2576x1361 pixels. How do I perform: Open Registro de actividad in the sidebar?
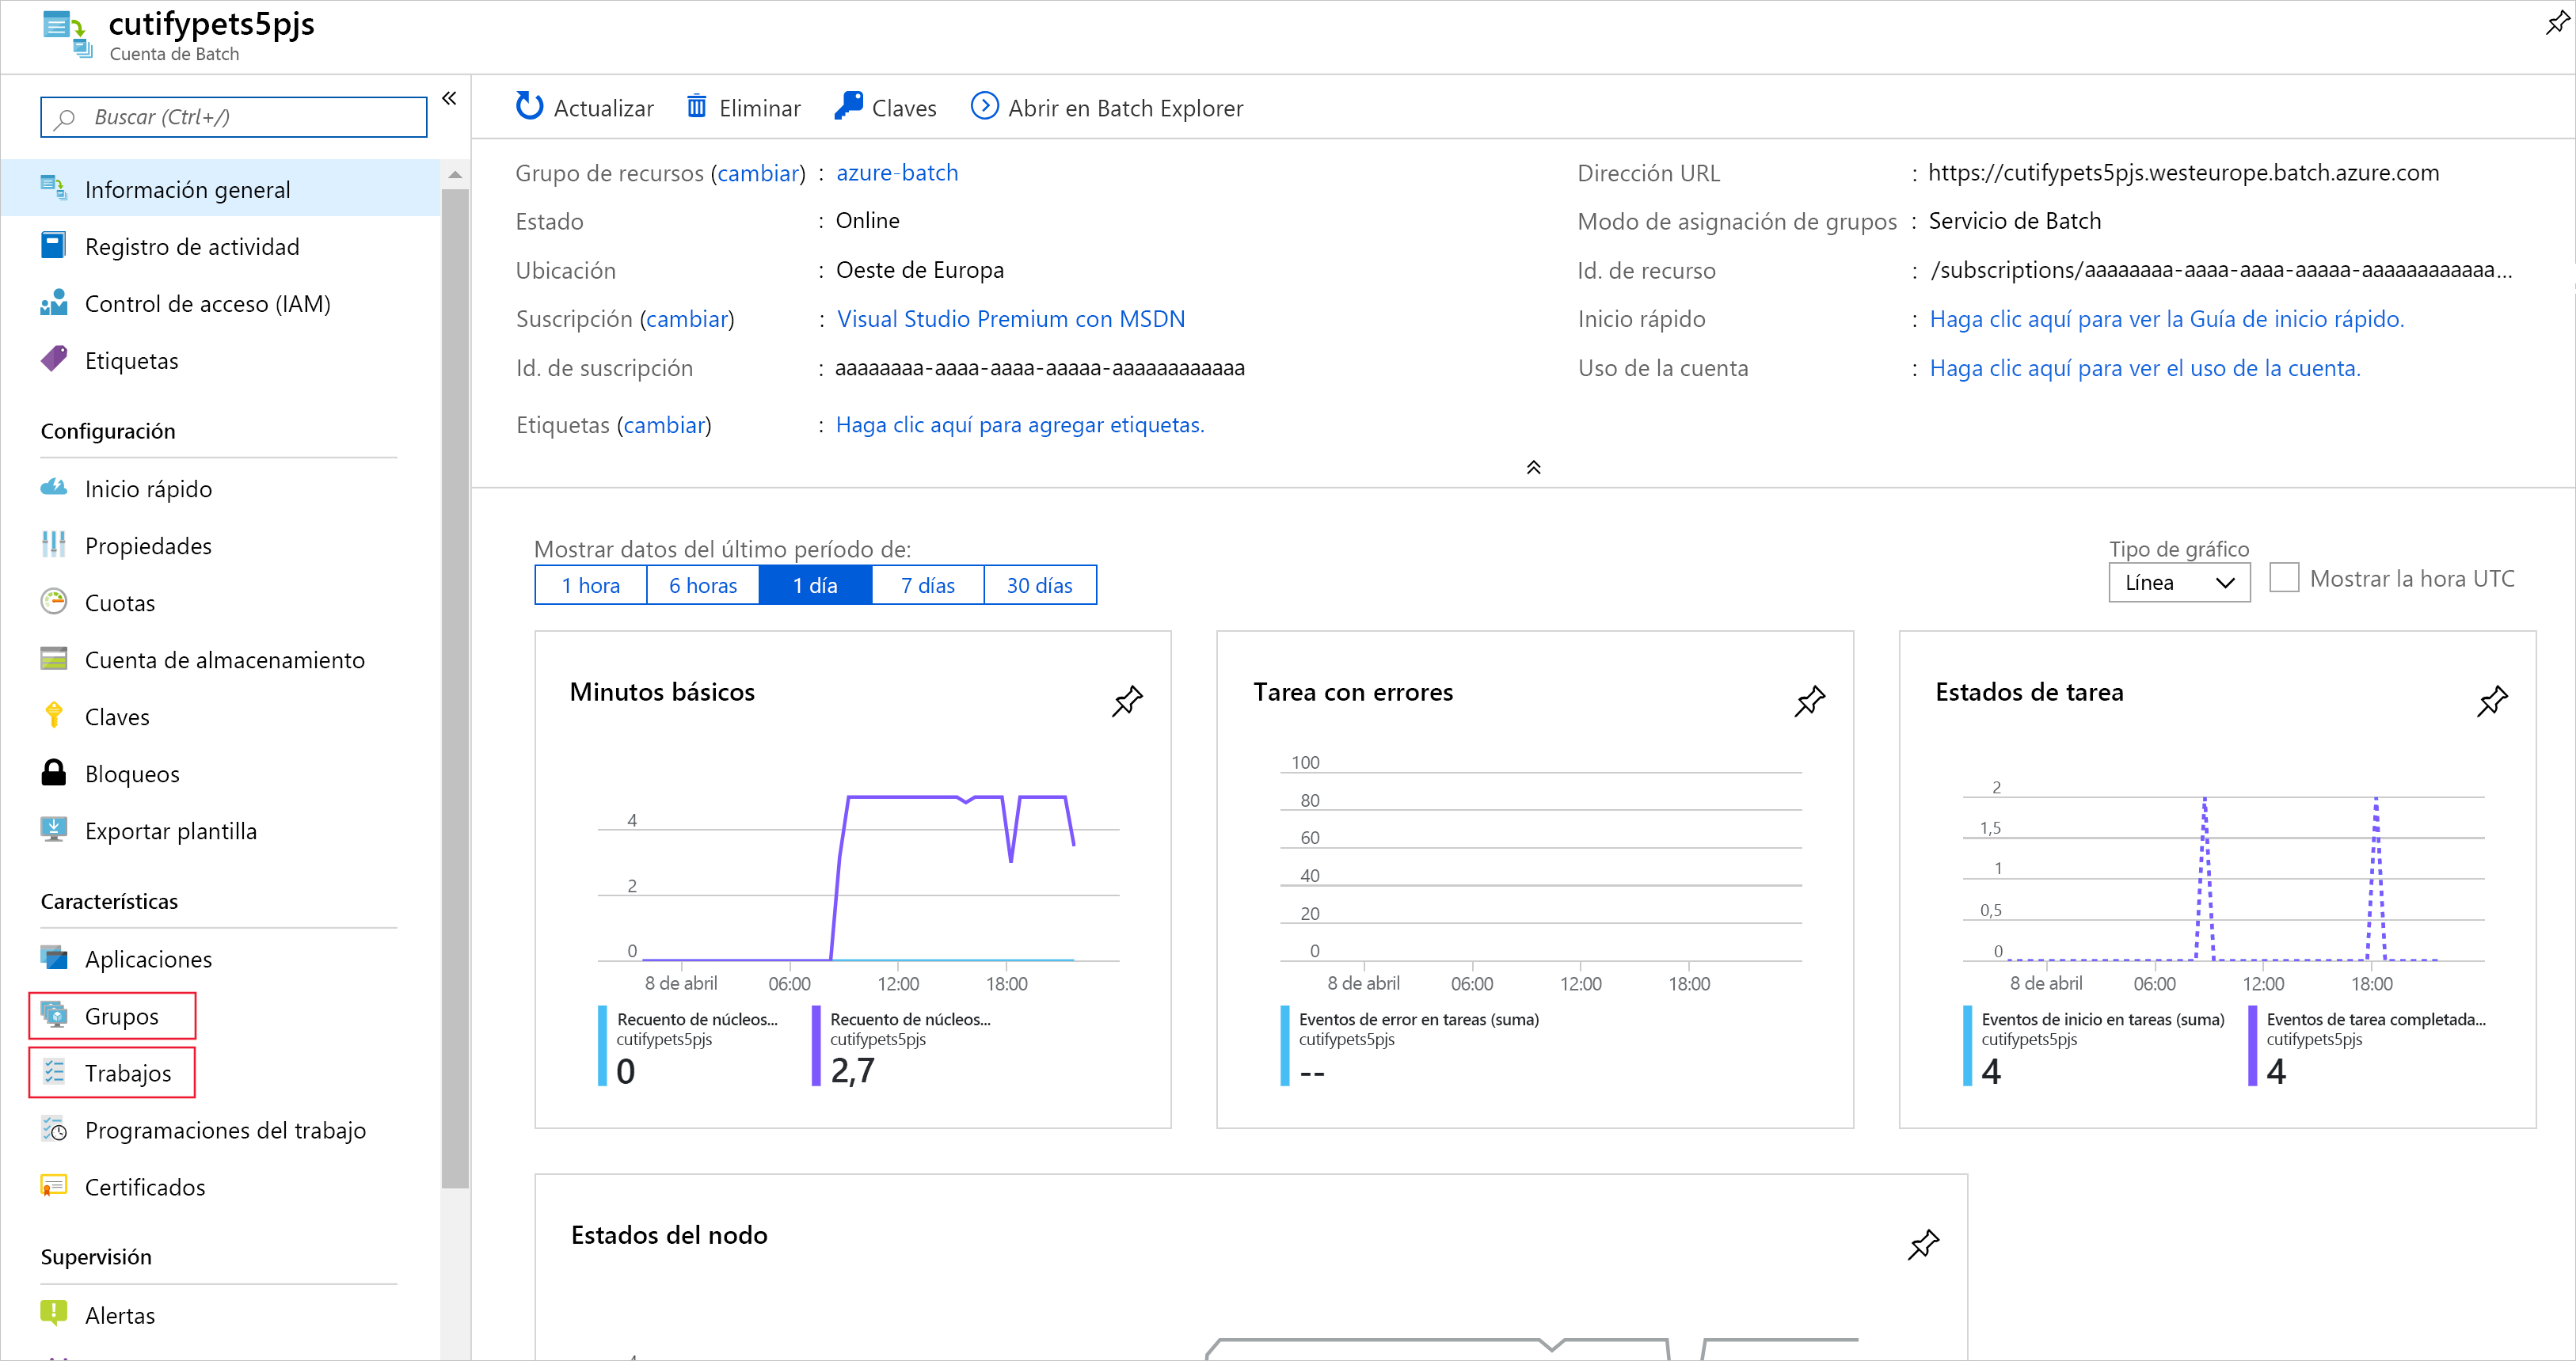tap(191, 246)
